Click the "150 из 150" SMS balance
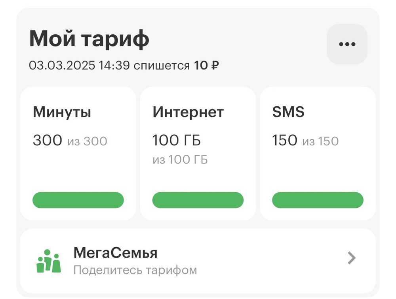 click(305, 141)
